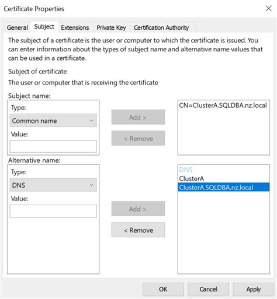Click the DNS header in alternative list
277x299 pixels.
click(186, 170)
